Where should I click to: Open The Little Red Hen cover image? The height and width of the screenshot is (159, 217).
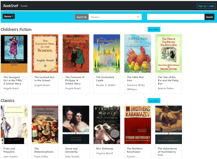point(138,54)
